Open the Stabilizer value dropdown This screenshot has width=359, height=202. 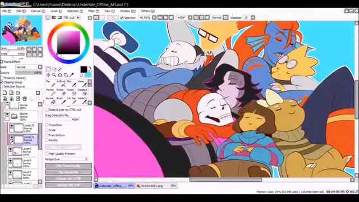253,17
